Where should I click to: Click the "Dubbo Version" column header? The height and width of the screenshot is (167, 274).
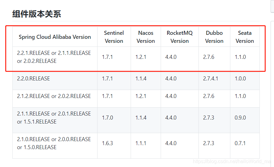tap(214, 37)
